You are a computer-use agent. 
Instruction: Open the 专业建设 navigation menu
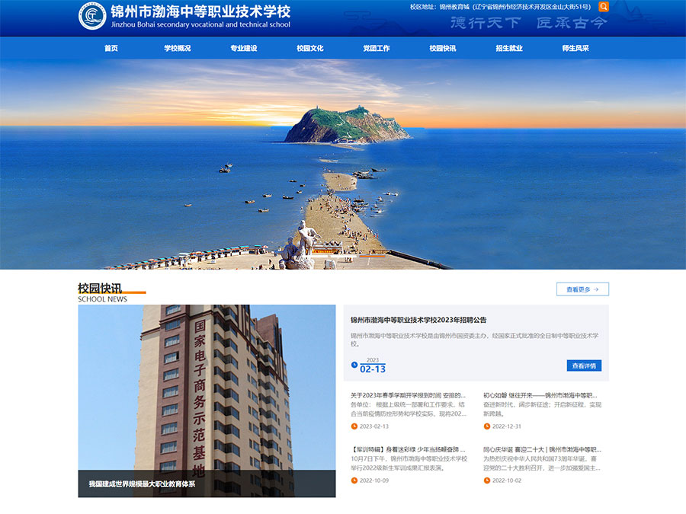tap(243, 47)
